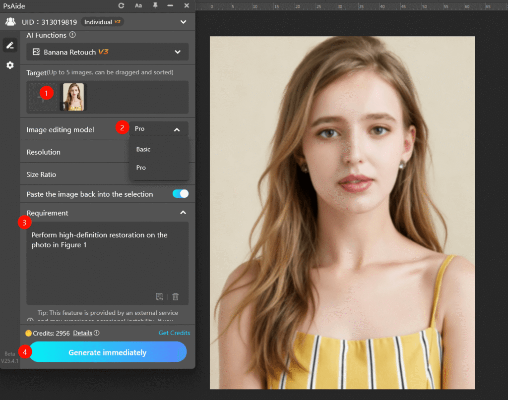Click the user group icon beside UID
The image size is (508, 400).
pos(11,22)
